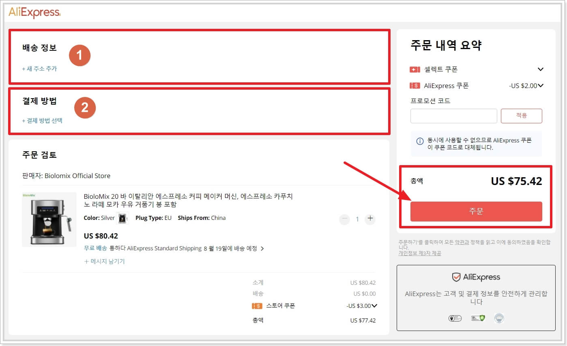Click the 결제 방법 선택 link
The width and height of the screenshot is (567, 346).
pyautogui.click(x=42, y=120)
